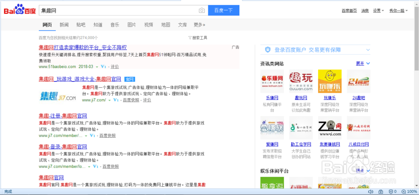Click the Baidu logo

(20, 10)
